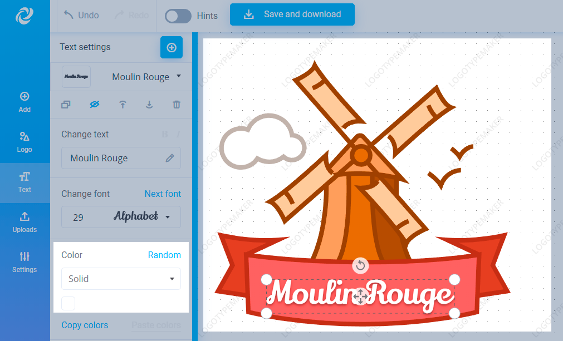Send text layer backward with down arrow icon
Viewport: 563px width, 341px height.
(149, 105)
